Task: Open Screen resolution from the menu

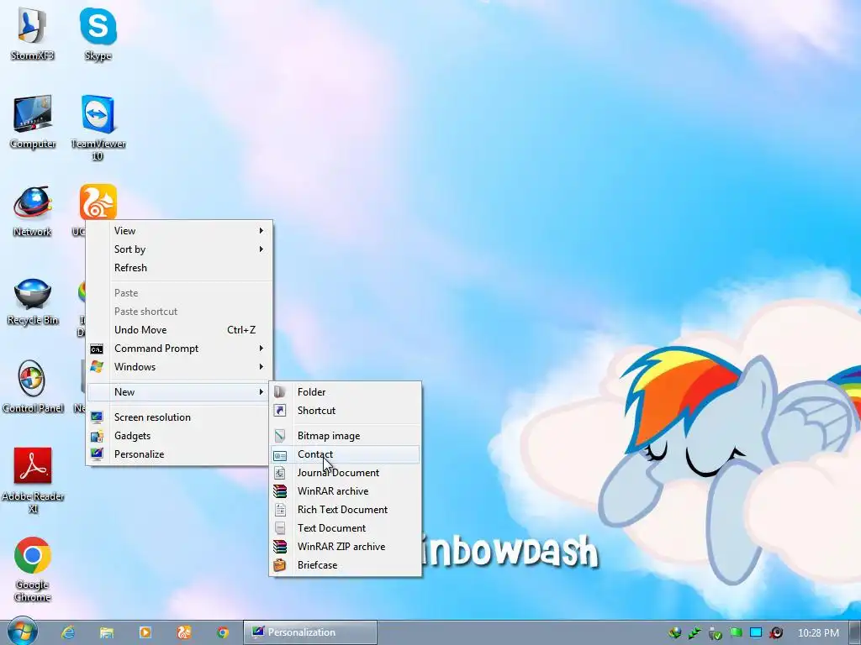Action: pyautogui.click(x=180, y=417)
